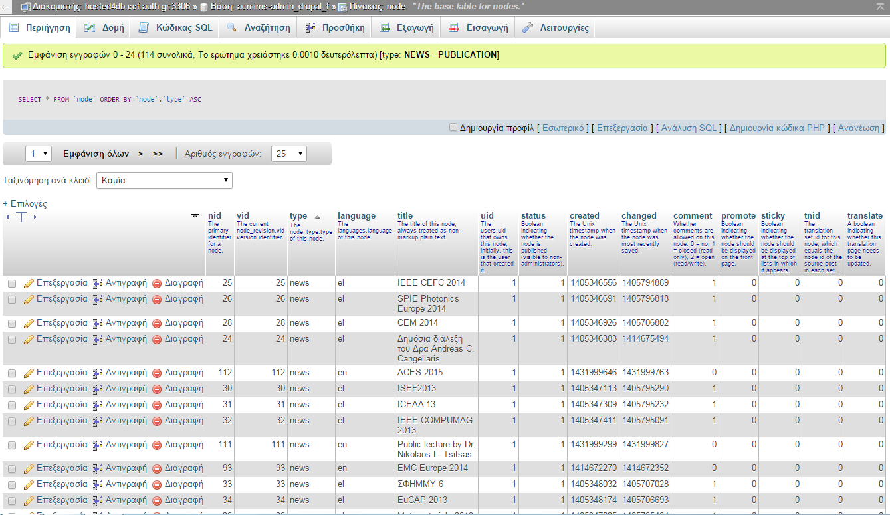This screenshot has width=890, height=515.
Task: Click the Εμφάνιση όλων button
Action: [96, 154]
